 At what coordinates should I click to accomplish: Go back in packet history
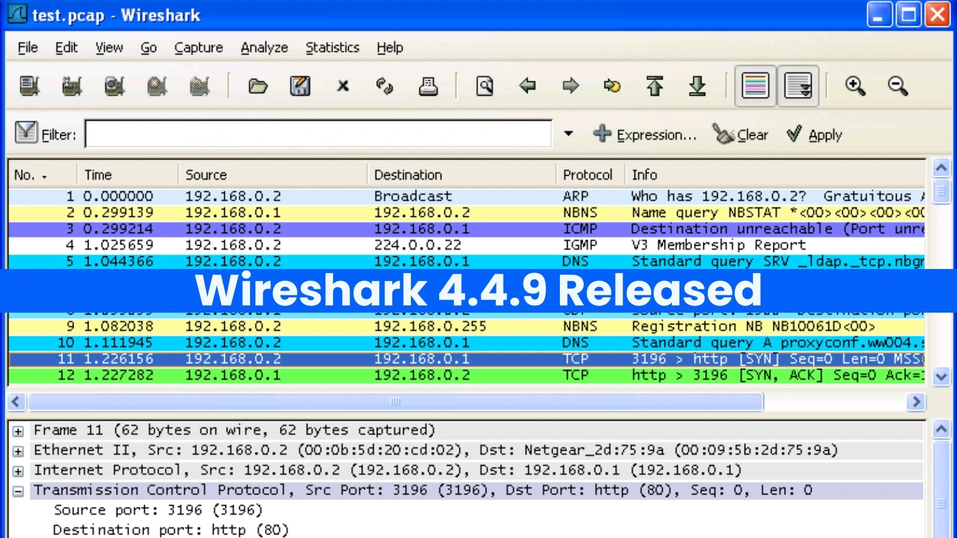[527, 85]
